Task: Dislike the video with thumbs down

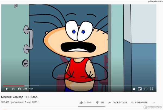Action: point(98,102)
